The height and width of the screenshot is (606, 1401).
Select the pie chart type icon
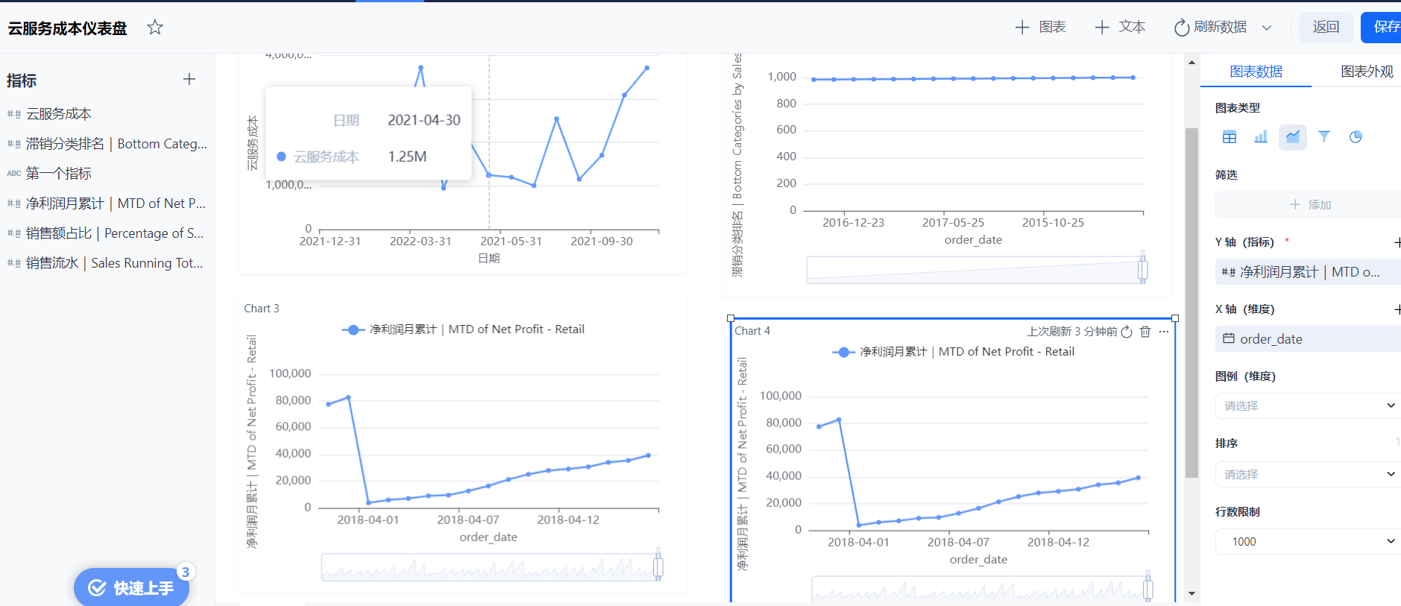tap(1356, 137)
